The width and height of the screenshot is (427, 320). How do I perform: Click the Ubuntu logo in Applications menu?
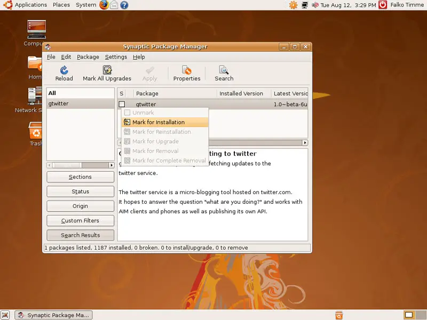[7, 5]
